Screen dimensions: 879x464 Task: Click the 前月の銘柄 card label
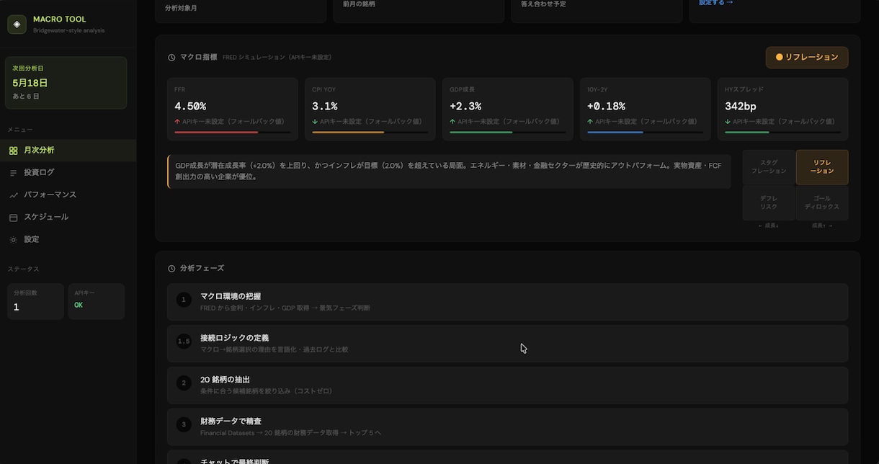(359, 4)
